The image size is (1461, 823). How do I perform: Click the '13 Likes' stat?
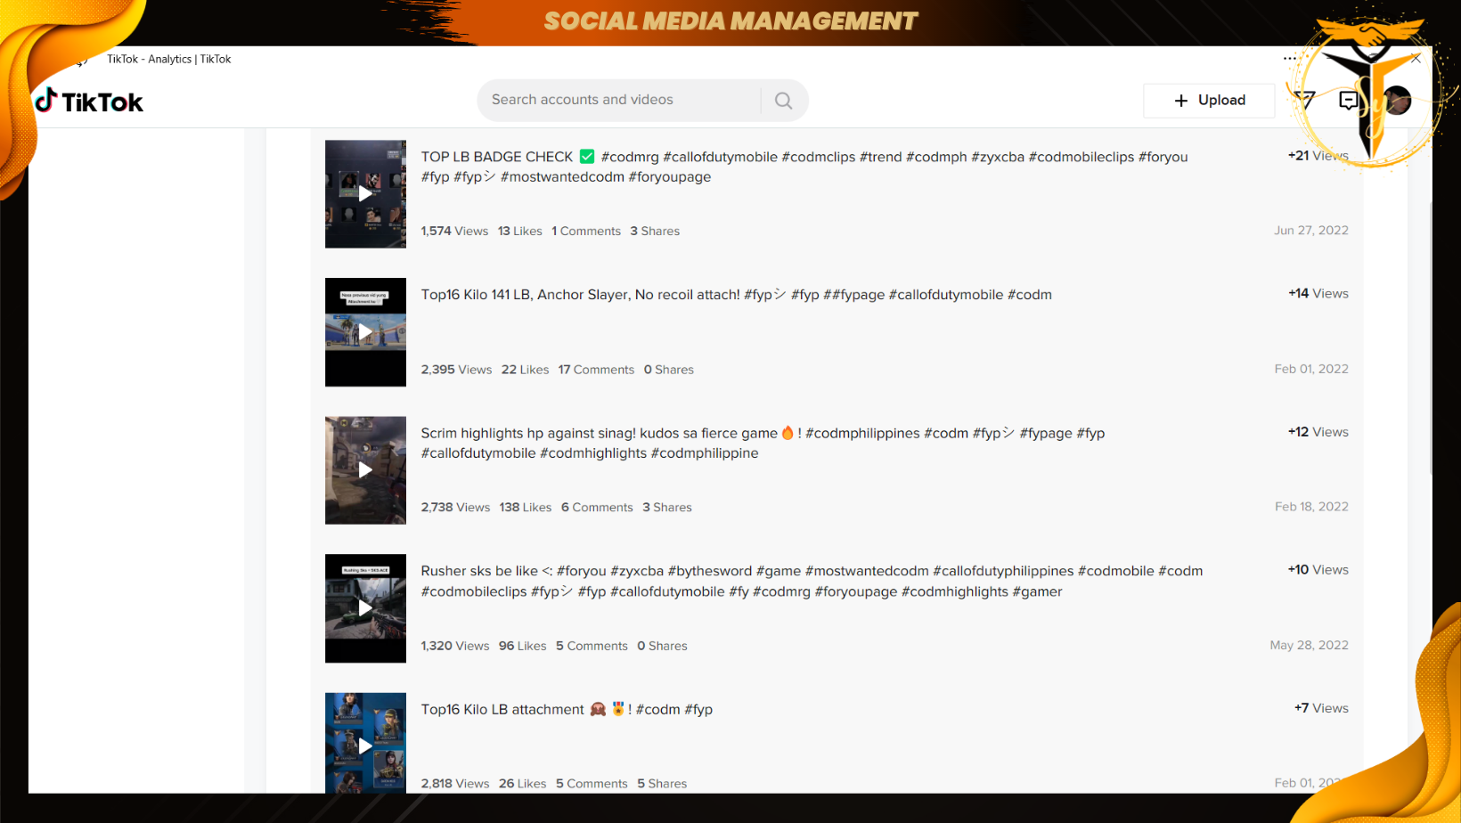coord(520,232)
